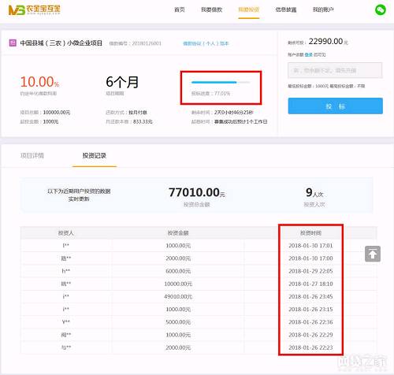394x375 pixels.
Task: Click the 按月付息 repayment method value
Action: coord(138,113)
